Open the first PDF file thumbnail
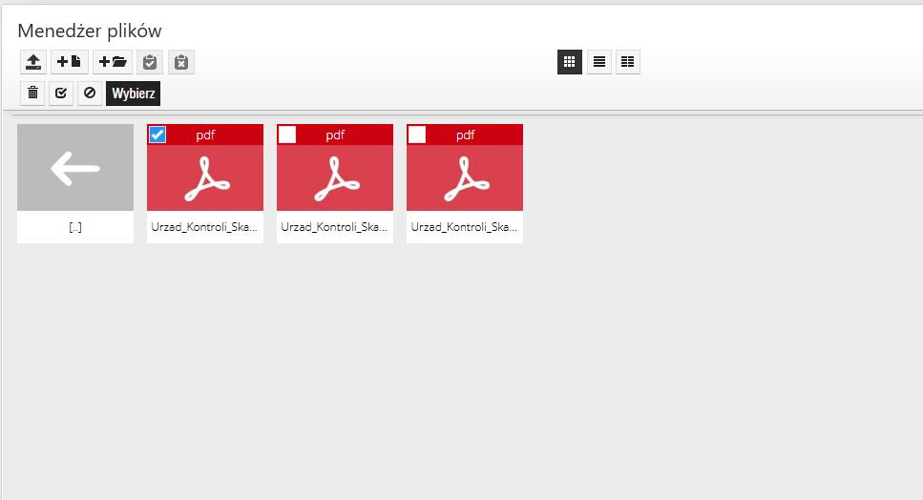The height and width of the screenshot is (500, 923). (205, 177)
